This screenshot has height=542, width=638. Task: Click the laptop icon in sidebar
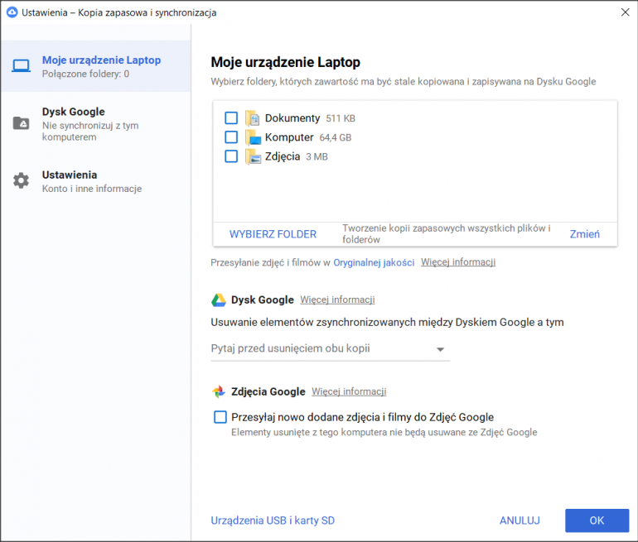(21, 66)
